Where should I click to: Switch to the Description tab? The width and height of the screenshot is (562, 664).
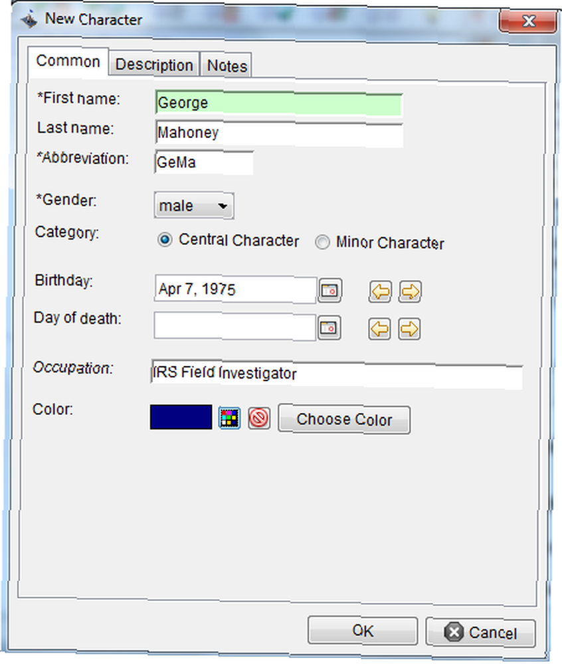pyautogui.click(x=154, y=65)
